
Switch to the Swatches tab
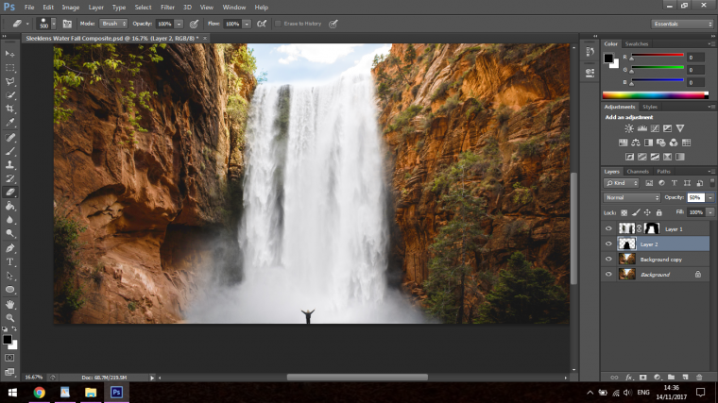coord(637,44)
